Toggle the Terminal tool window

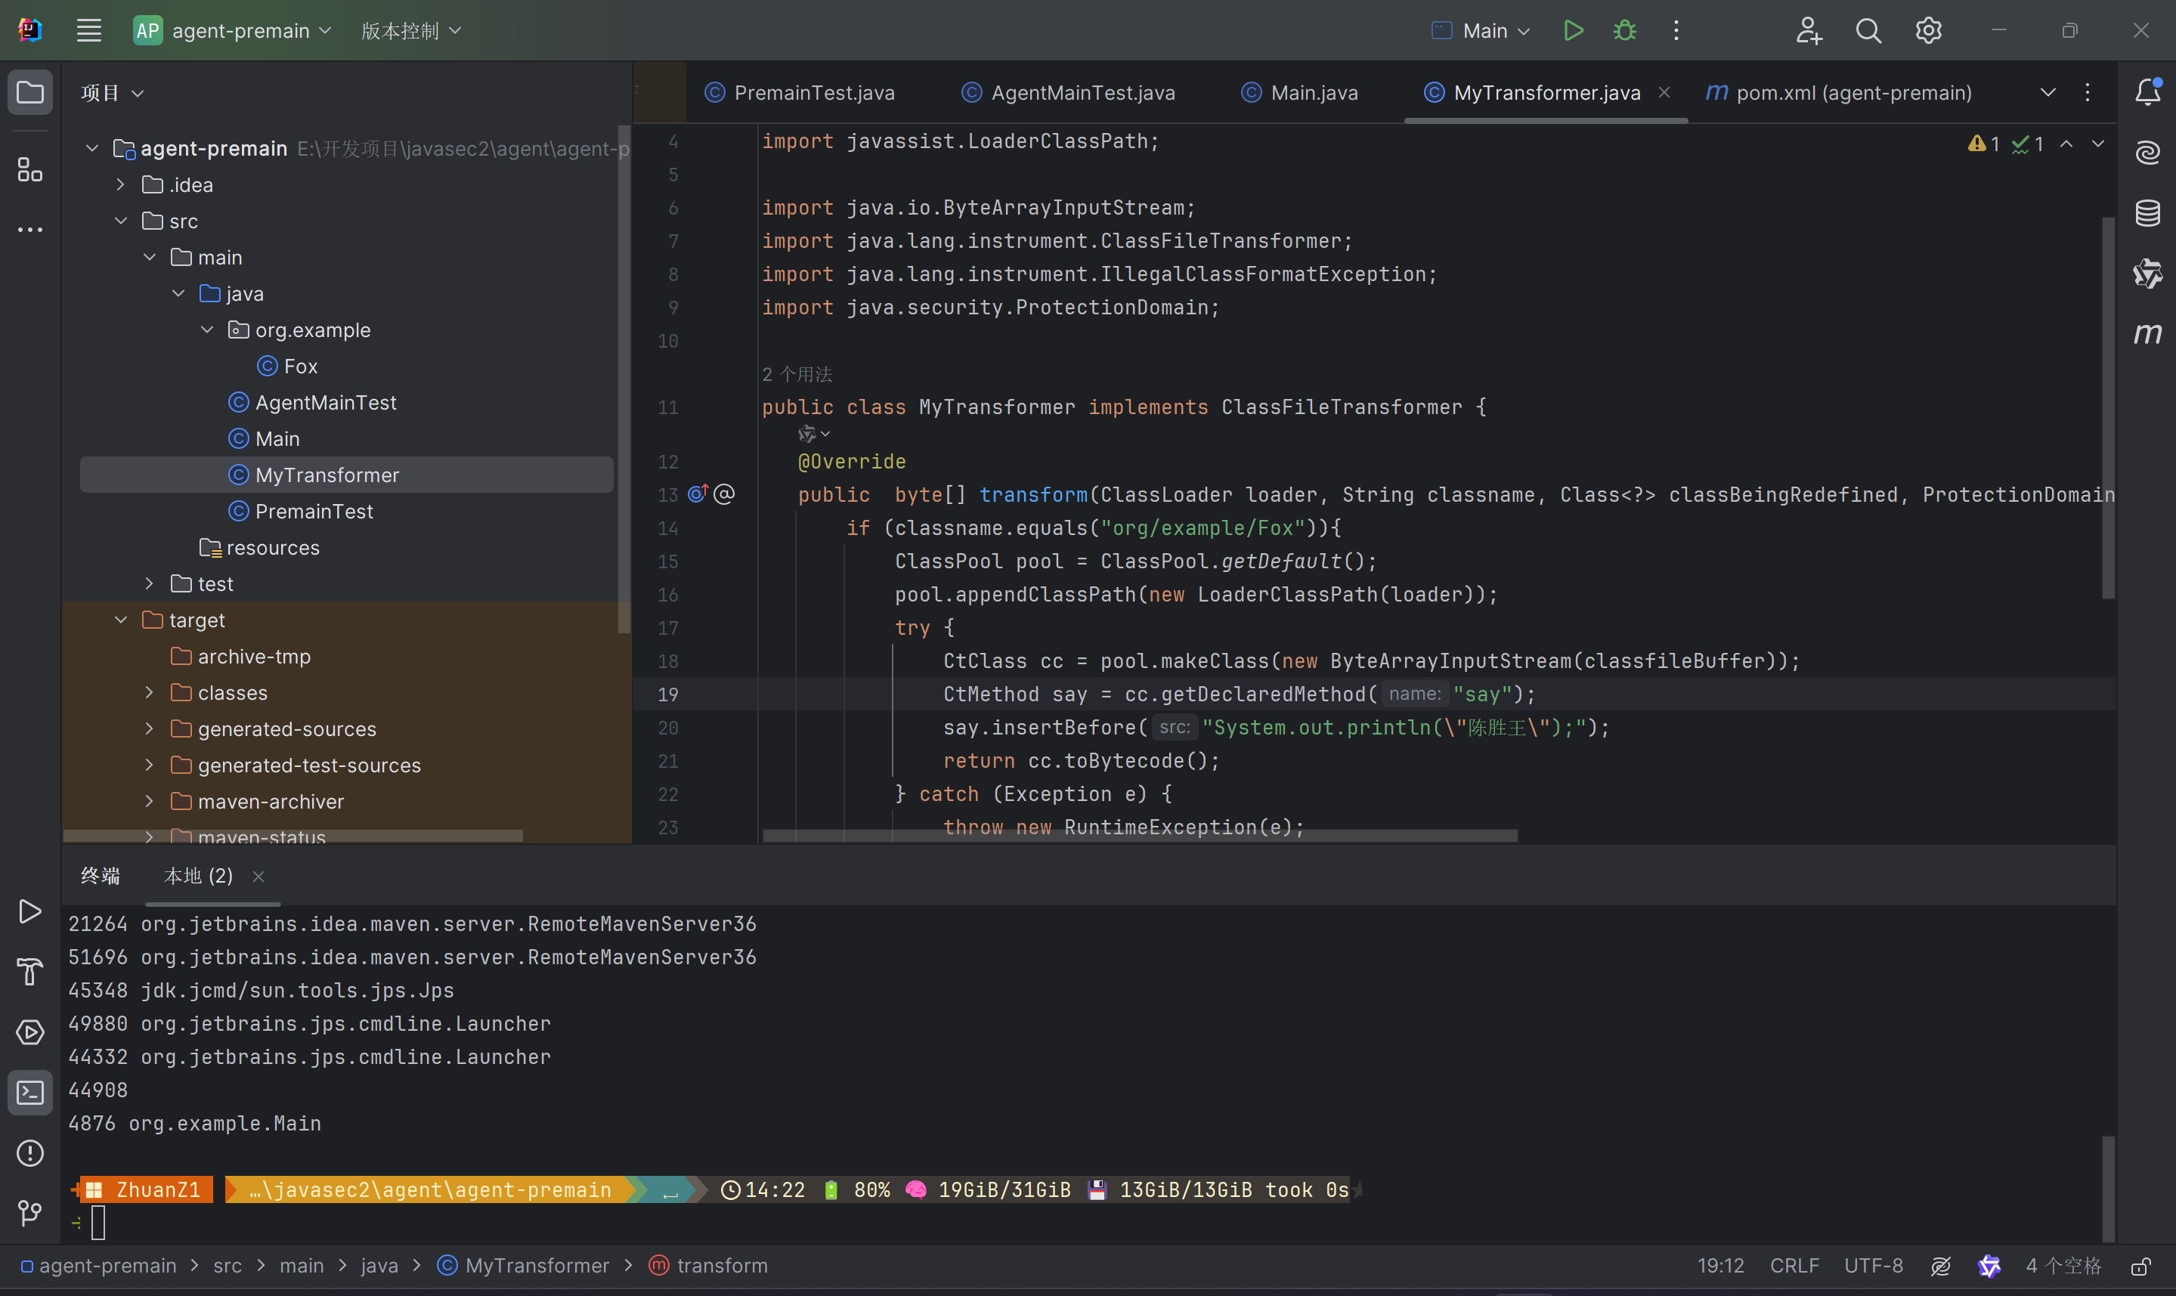click(x=29, y=1093)
